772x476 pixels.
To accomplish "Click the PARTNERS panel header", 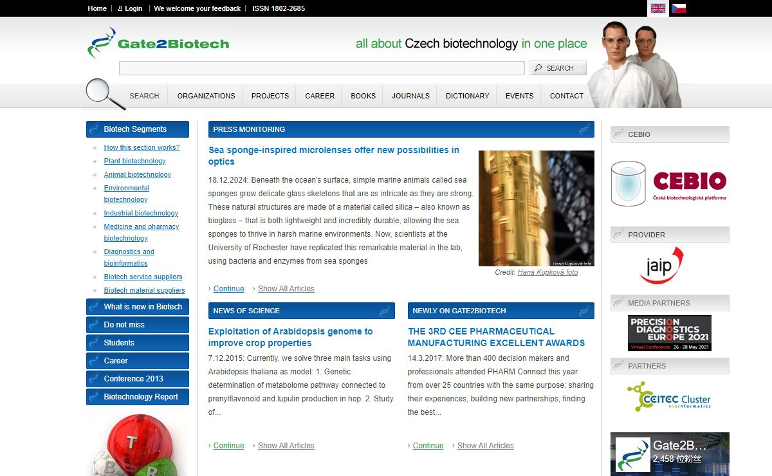I will click(670, 366).
